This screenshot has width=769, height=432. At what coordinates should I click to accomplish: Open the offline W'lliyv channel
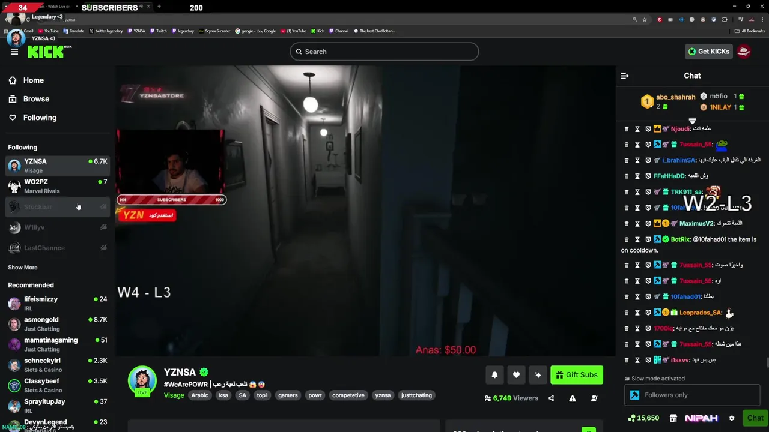coord(58,227)
